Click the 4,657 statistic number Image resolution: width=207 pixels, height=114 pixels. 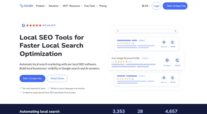point(171,111)
